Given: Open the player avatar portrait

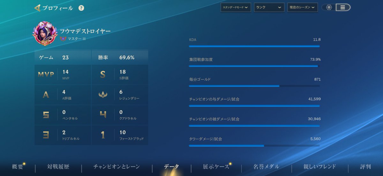Looking at the screenshot, I should coord(45,34).
